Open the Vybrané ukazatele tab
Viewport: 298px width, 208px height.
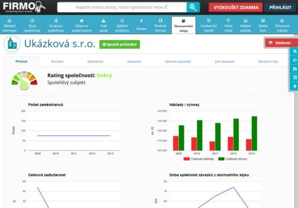(x=178, y=62)
